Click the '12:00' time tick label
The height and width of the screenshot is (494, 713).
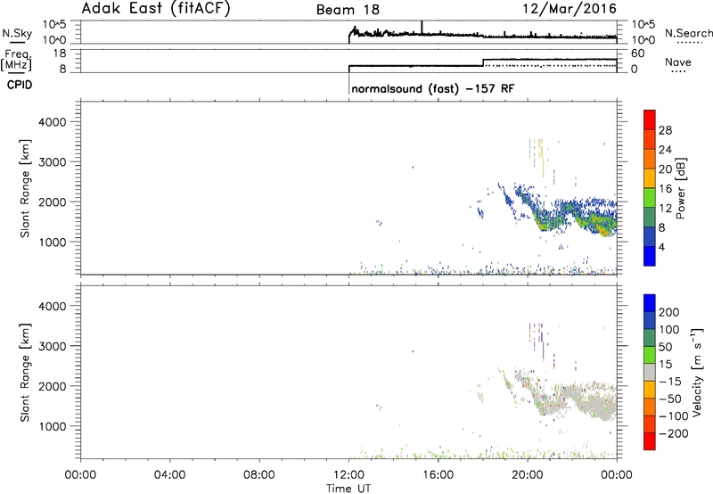click(x=348, y=475)
